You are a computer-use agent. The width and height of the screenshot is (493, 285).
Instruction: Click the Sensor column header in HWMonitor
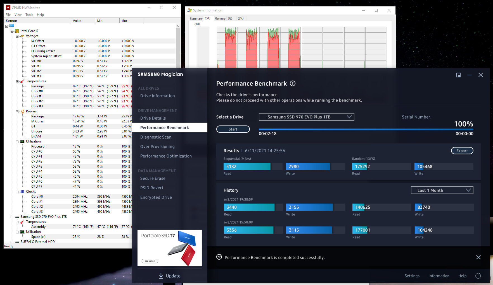click(37, 21)
